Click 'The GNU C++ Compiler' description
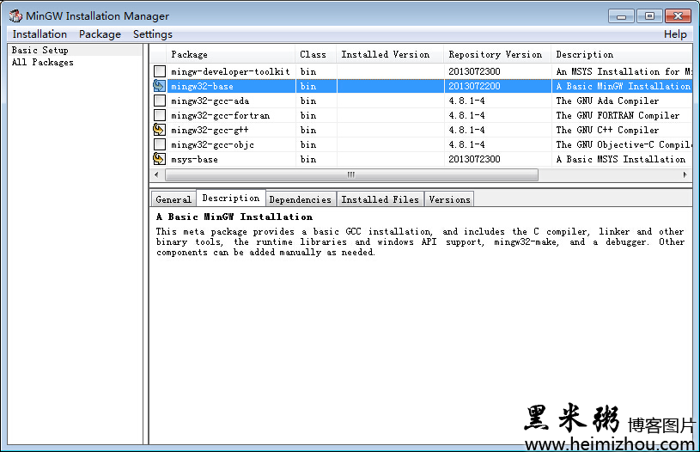 tap(607, 130)
